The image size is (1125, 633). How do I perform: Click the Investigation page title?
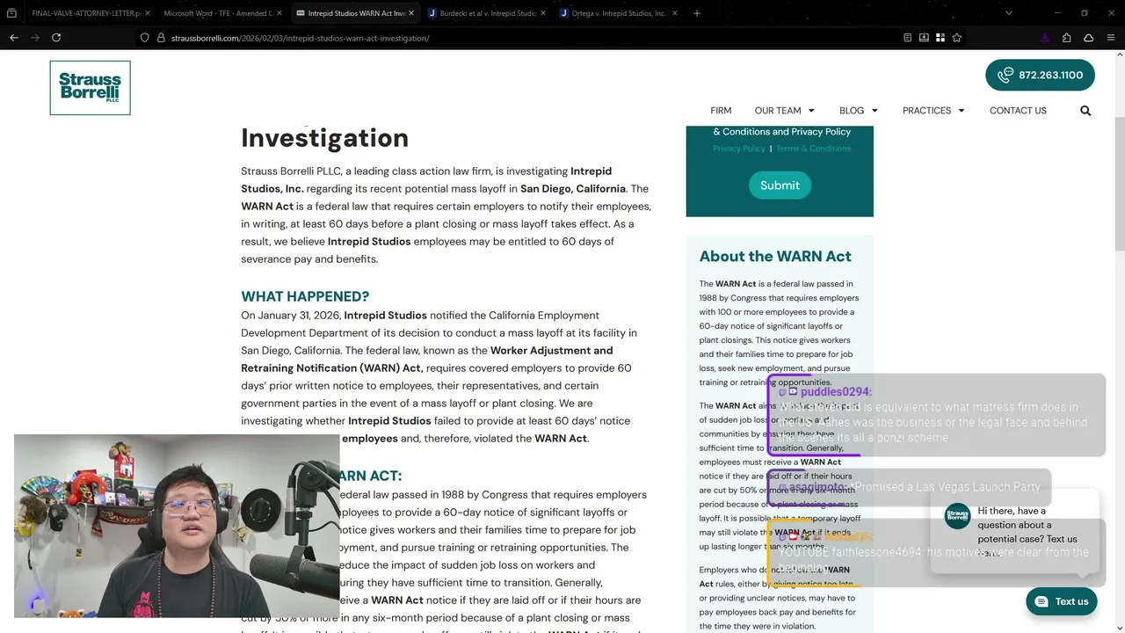[324, 138]
